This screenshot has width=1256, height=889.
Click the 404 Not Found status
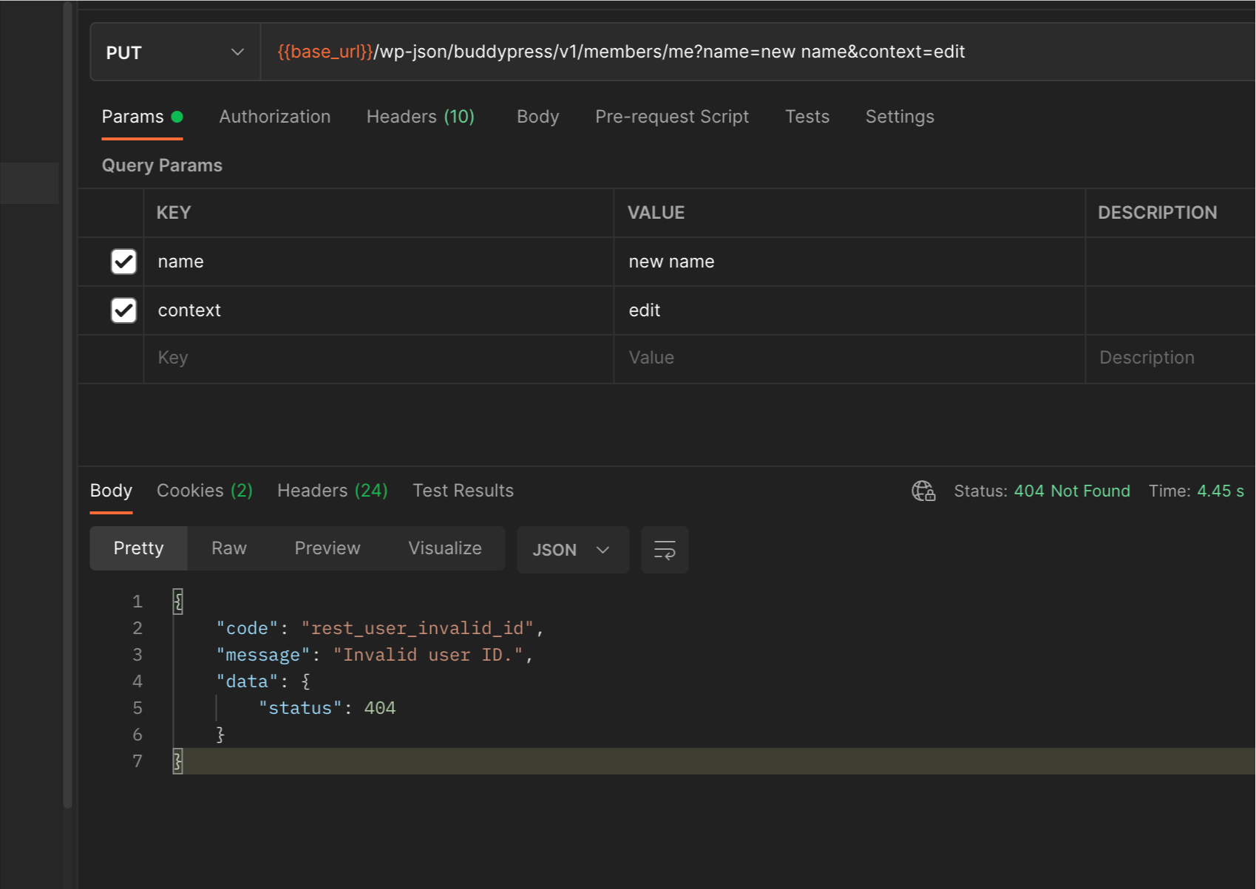click(1071, 491)
